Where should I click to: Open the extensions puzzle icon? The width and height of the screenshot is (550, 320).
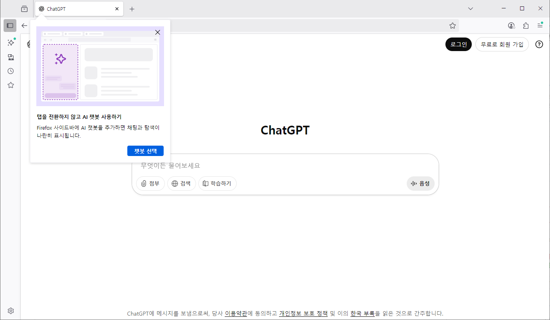point(526,26)
